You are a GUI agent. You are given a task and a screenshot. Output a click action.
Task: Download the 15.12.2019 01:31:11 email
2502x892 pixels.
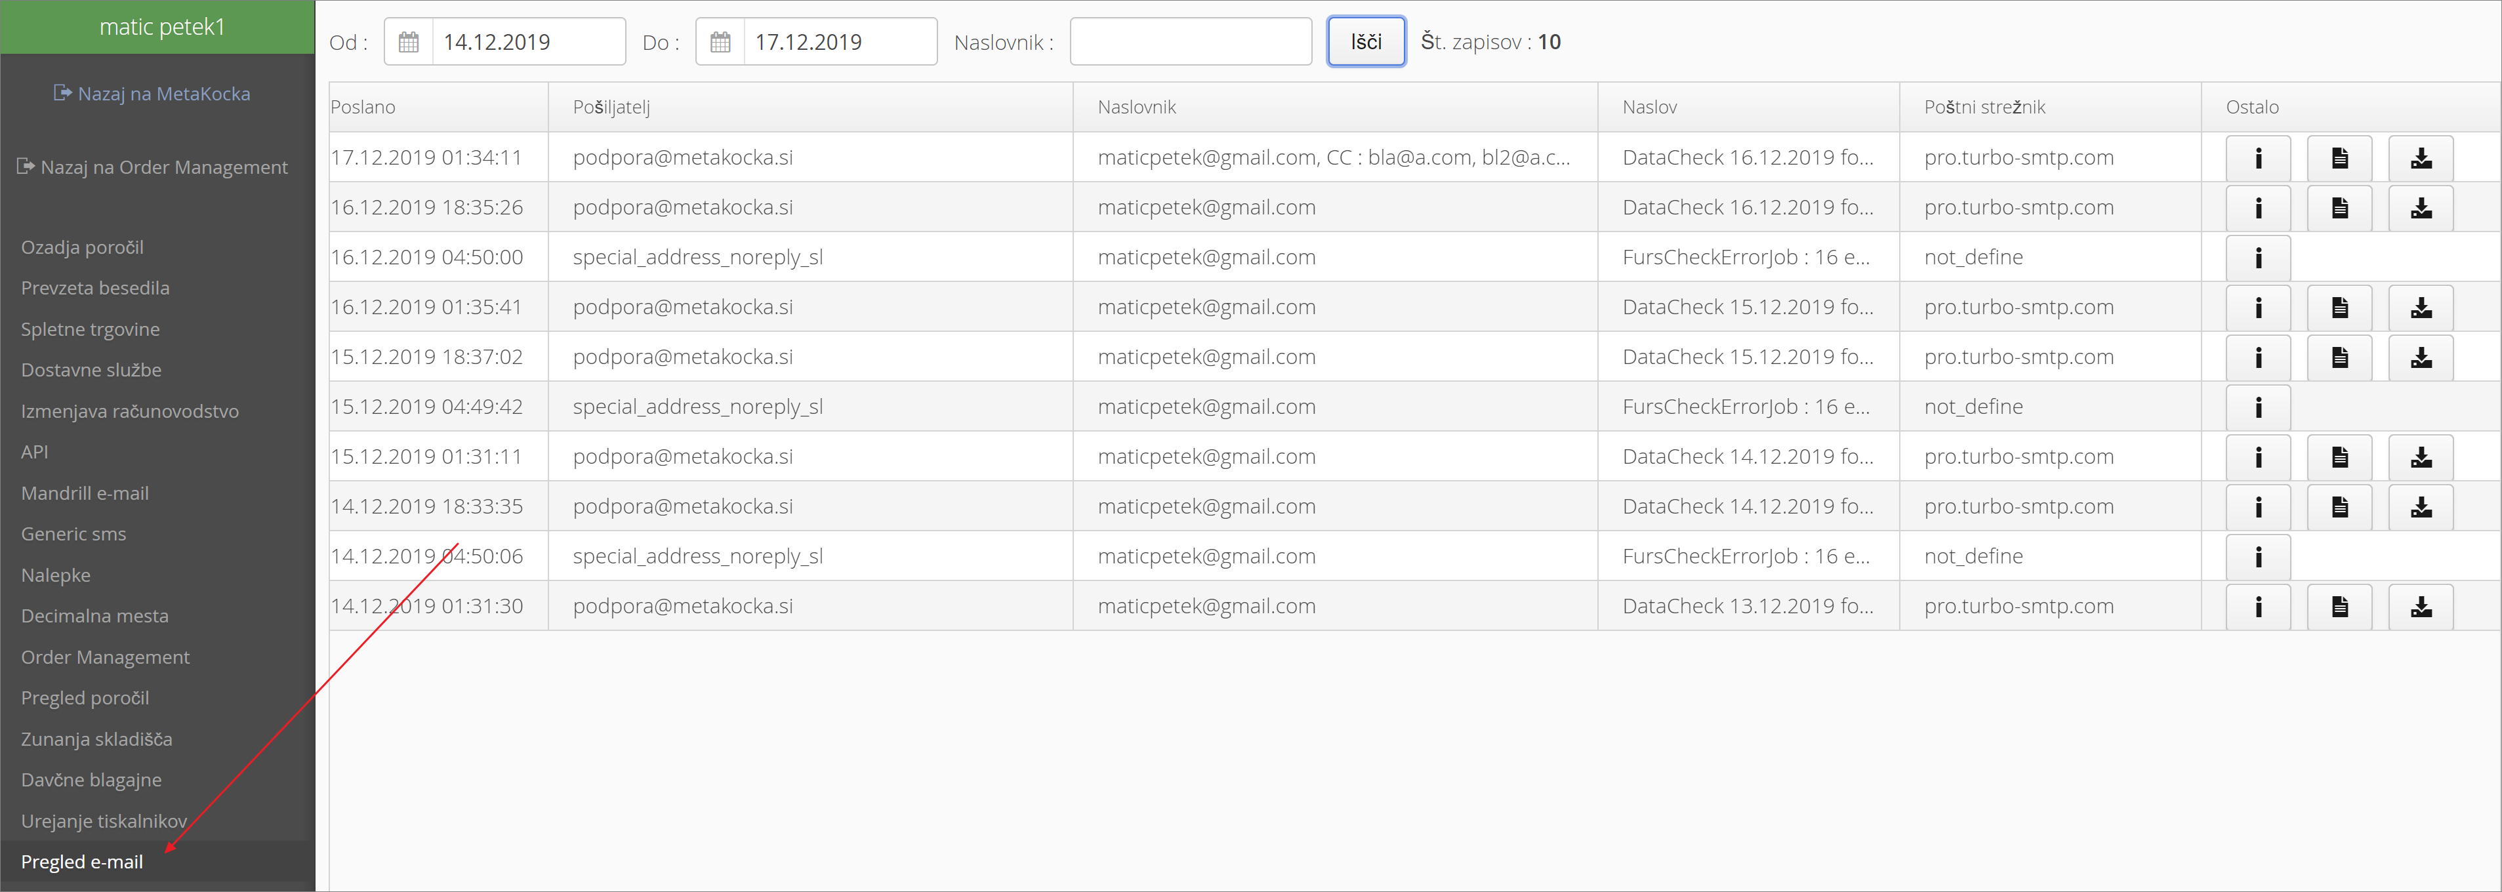[x=2421, y=457]
